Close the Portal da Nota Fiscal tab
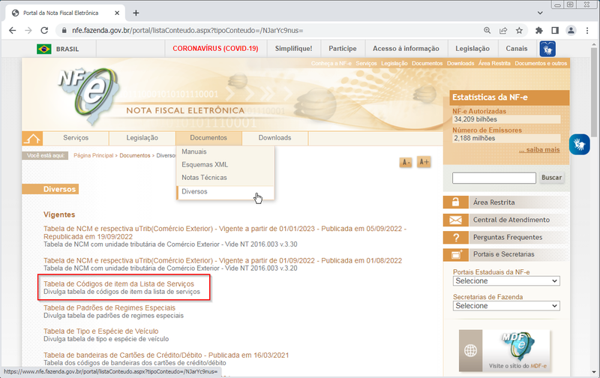 (117, 13)
